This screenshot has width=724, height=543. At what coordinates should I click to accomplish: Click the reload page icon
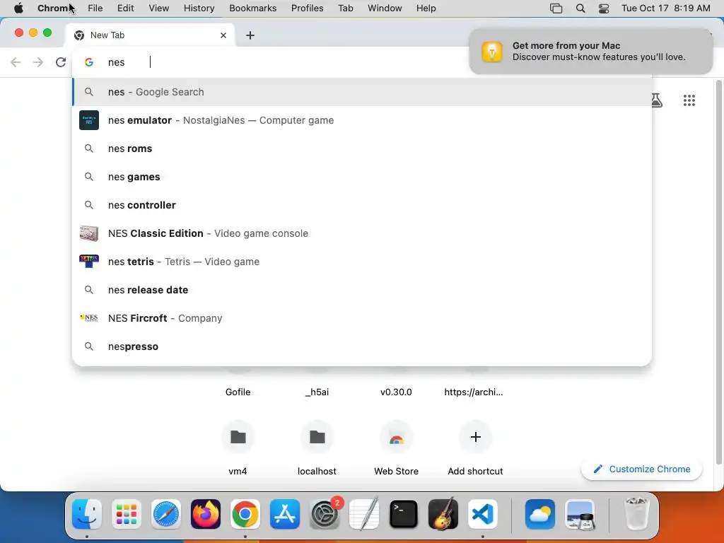(x=61, y=62)
